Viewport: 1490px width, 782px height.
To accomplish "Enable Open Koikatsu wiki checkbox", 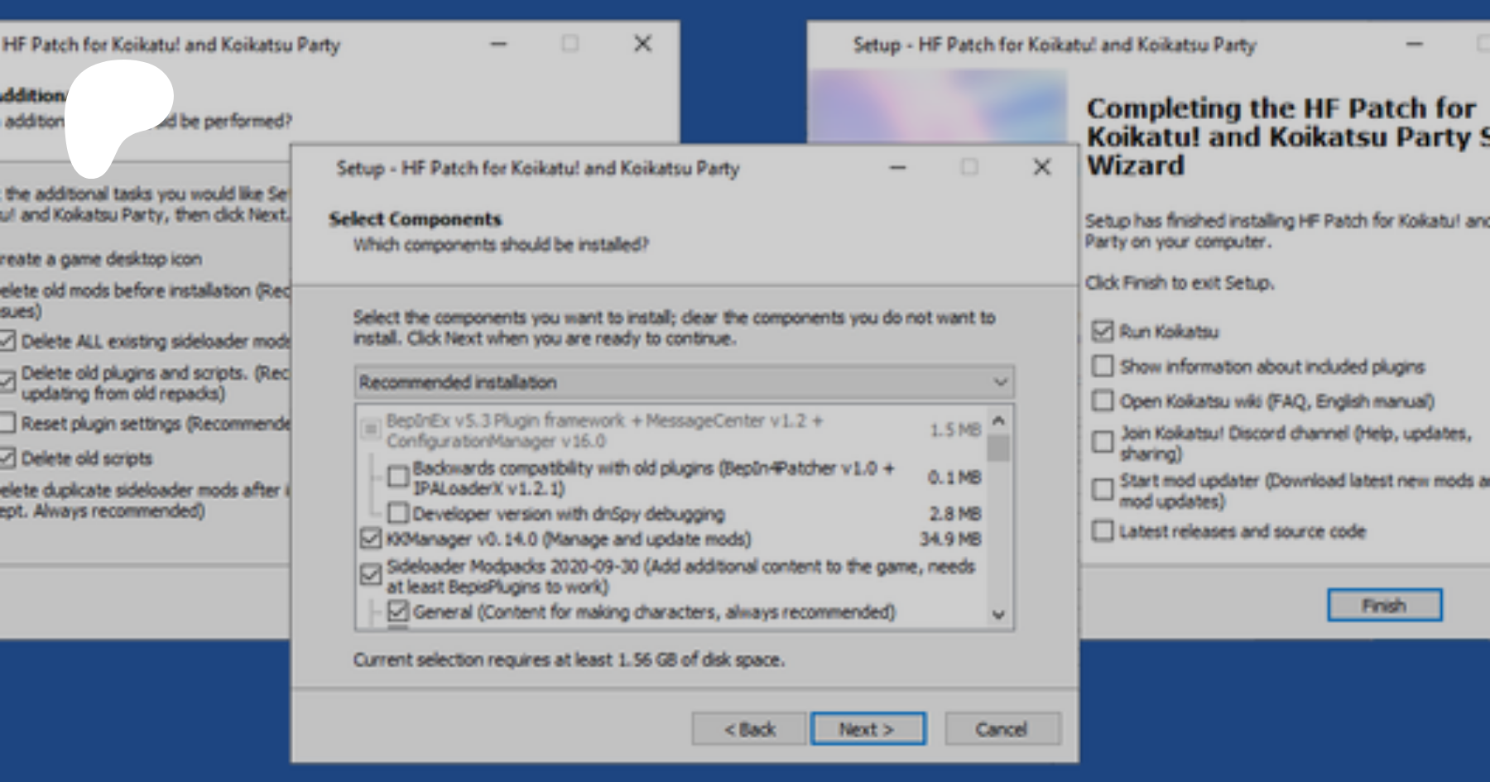I will [x=1103, y=401].
